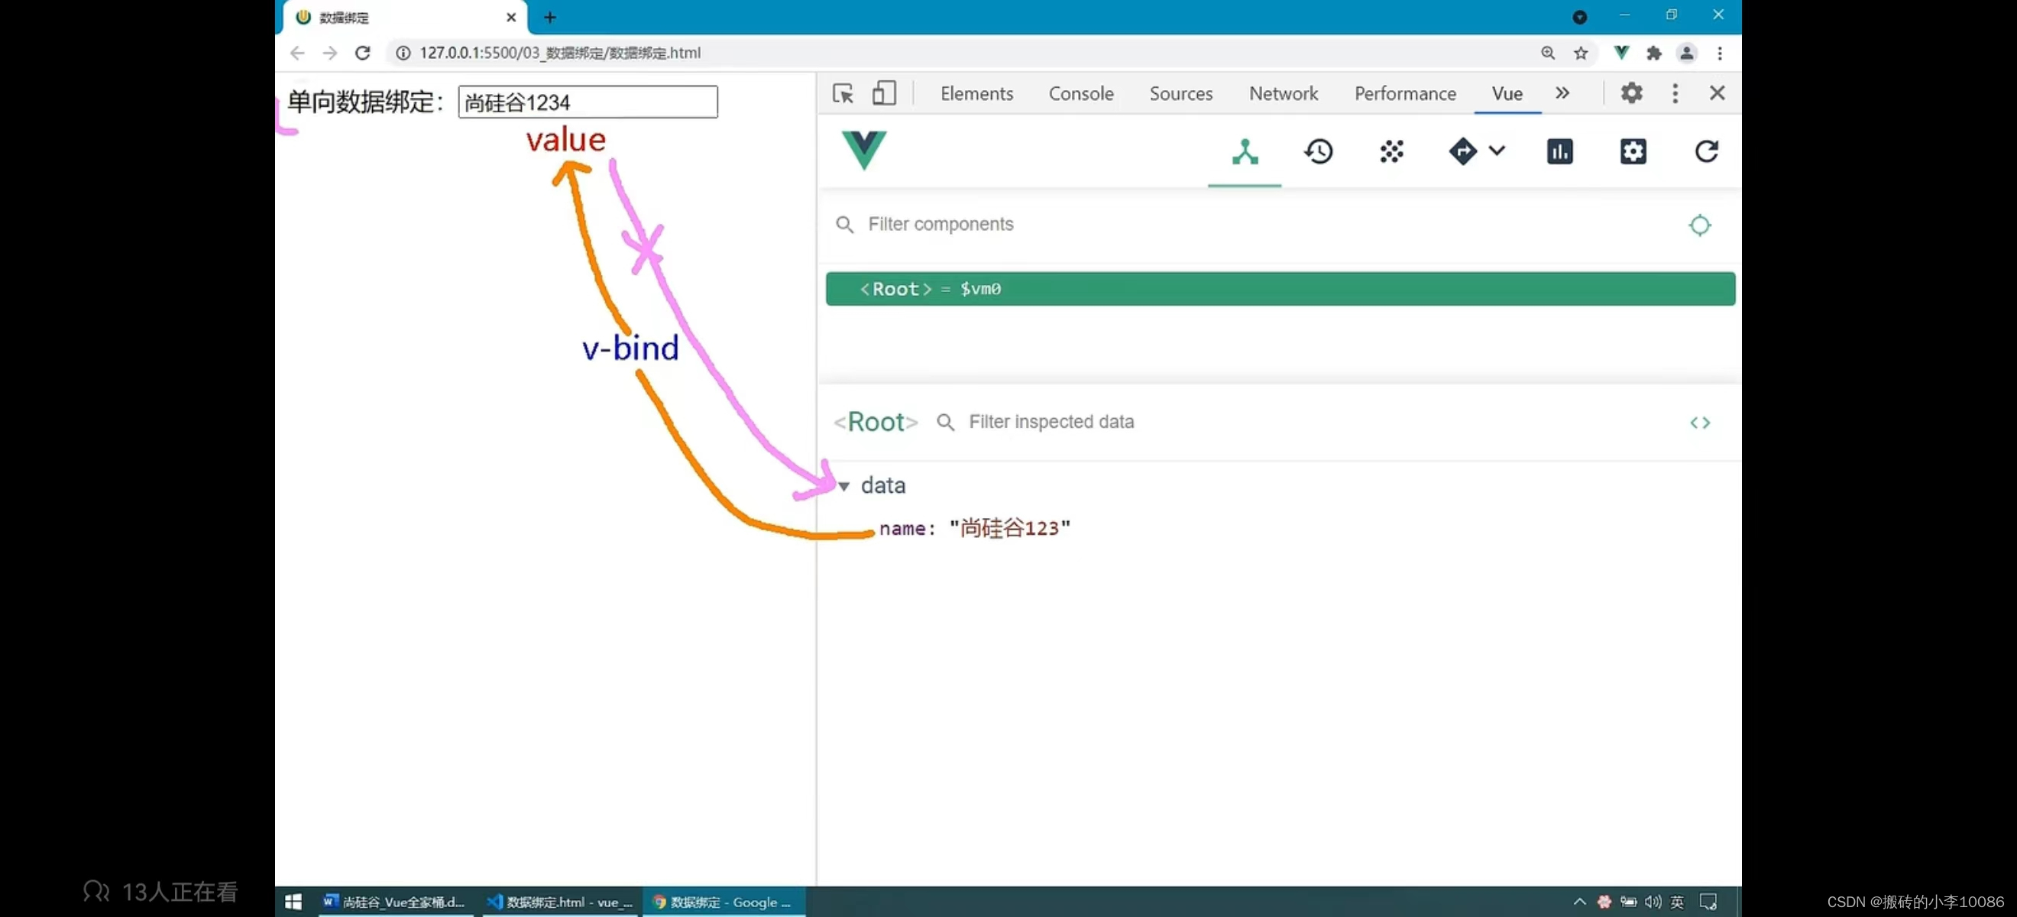Refresh Vue devtools with the reload icon
This screenshot has width=2017, height=917.
[1707, 151]
